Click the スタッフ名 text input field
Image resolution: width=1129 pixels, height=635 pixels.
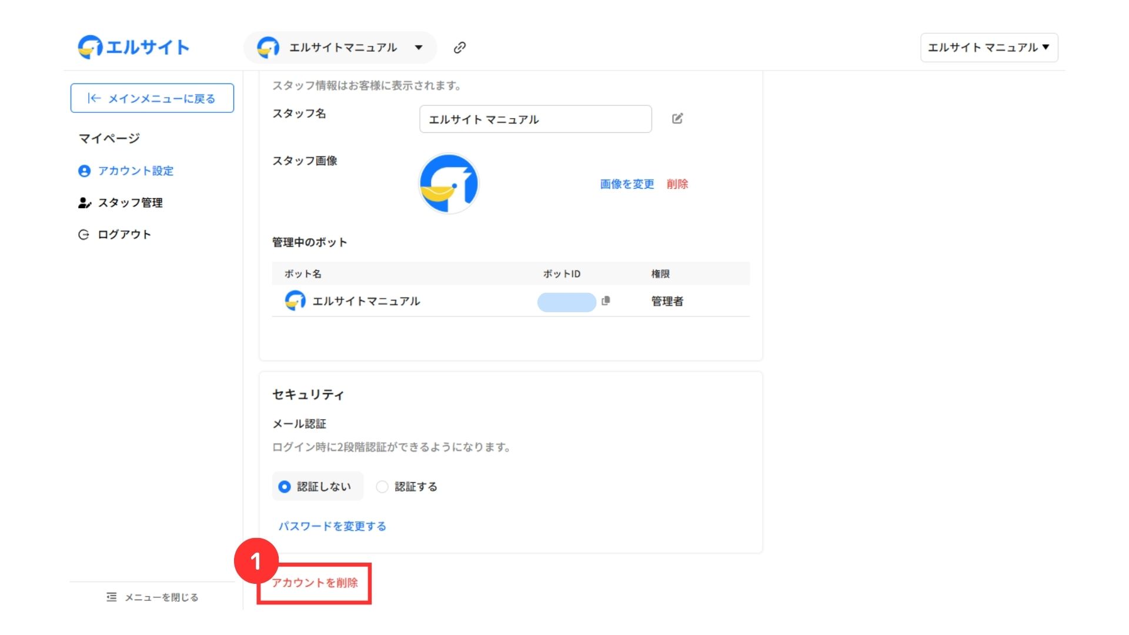pos(535,119)
